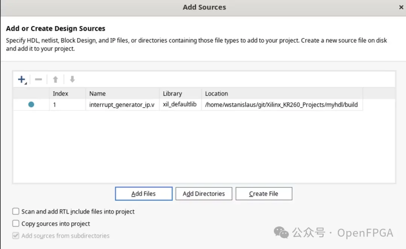Open the xil_defaultlib library cell dropdown
Viewport: 406px width, 249px height.
pyautogui.click(x=179, y=104)
